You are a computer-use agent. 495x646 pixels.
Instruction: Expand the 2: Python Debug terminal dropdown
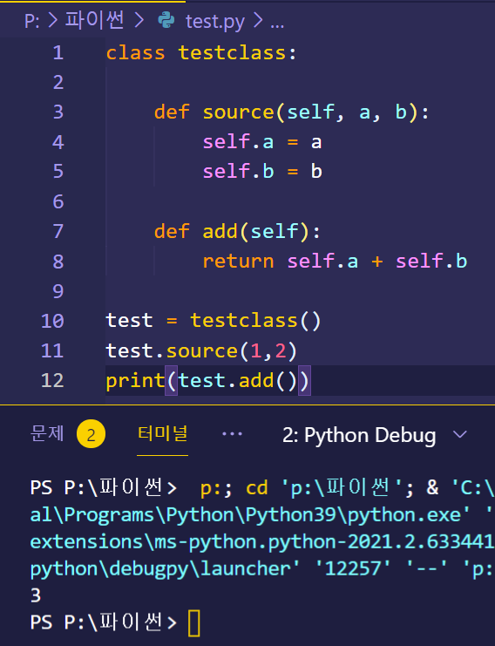(375, 435)
